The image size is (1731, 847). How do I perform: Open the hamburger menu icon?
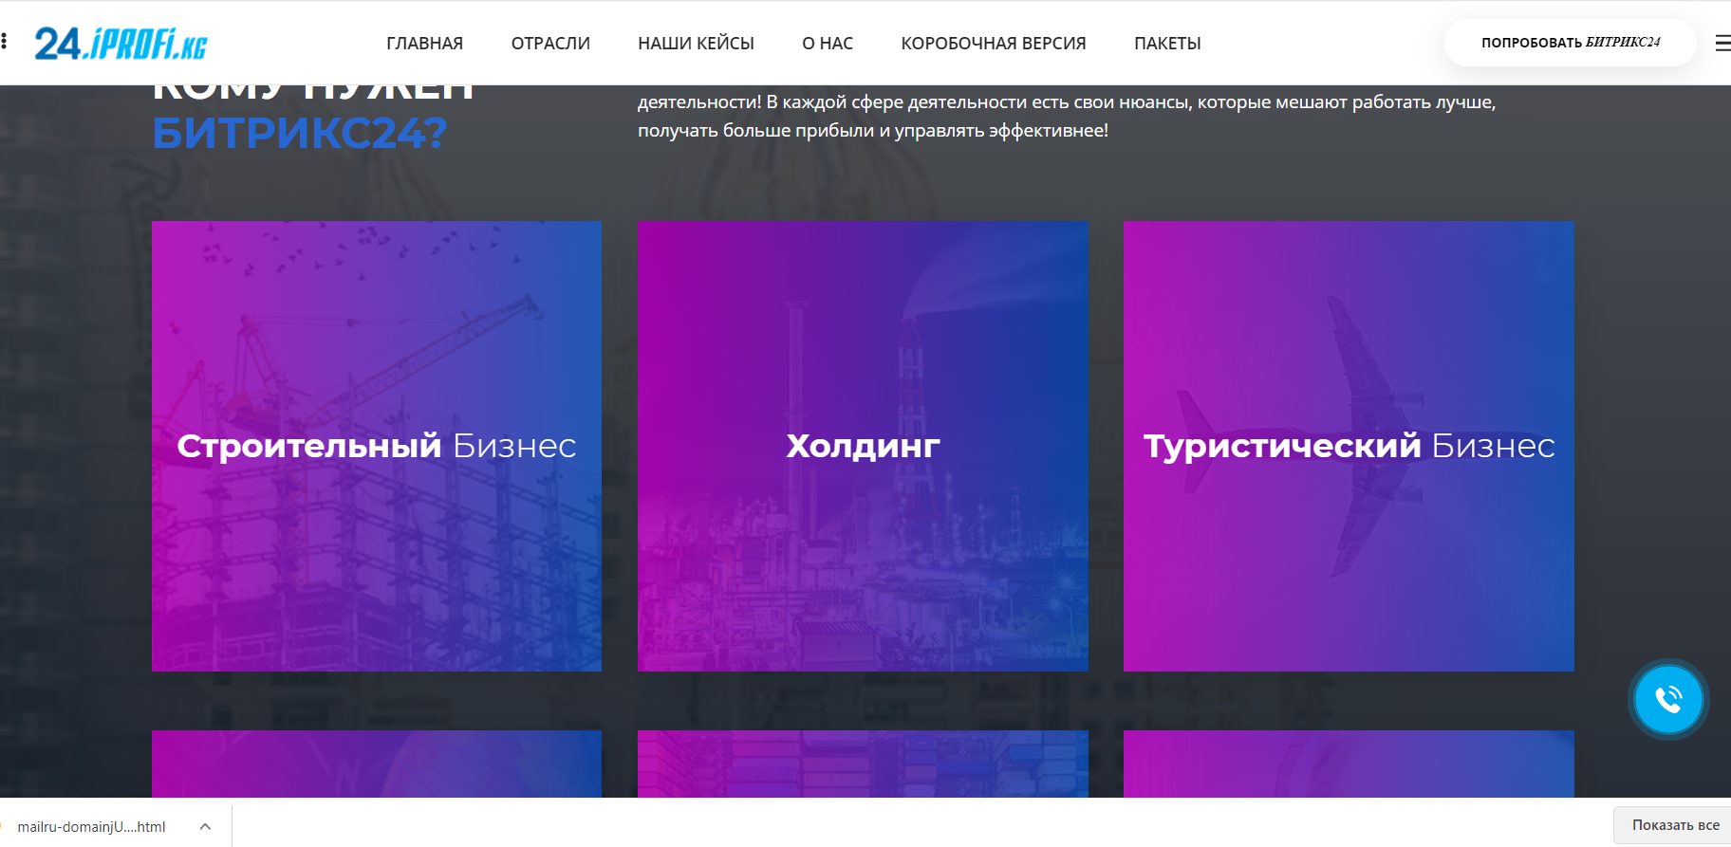(1722, 43)
